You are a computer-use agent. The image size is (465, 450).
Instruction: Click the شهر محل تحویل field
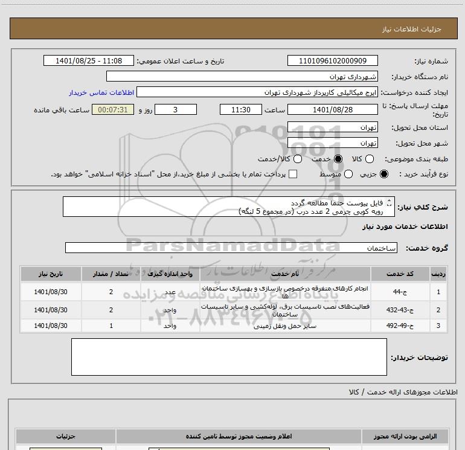coord(332,143)
